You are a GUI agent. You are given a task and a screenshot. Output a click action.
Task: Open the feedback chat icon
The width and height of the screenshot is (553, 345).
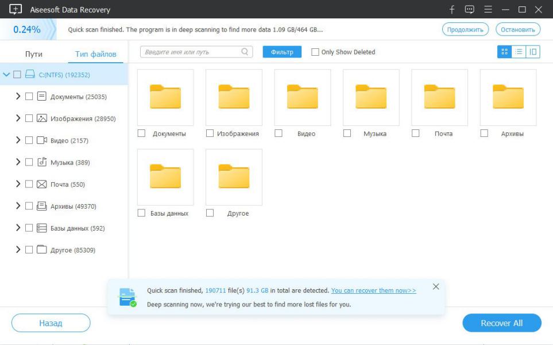tap(469, 10)
